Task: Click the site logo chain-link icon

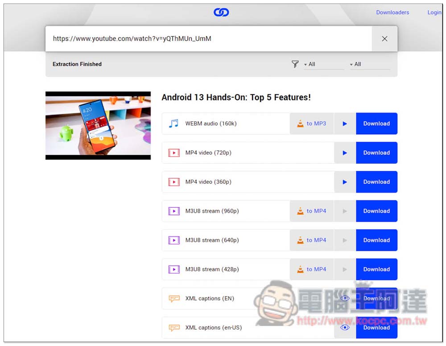Action: pos(221,12)
